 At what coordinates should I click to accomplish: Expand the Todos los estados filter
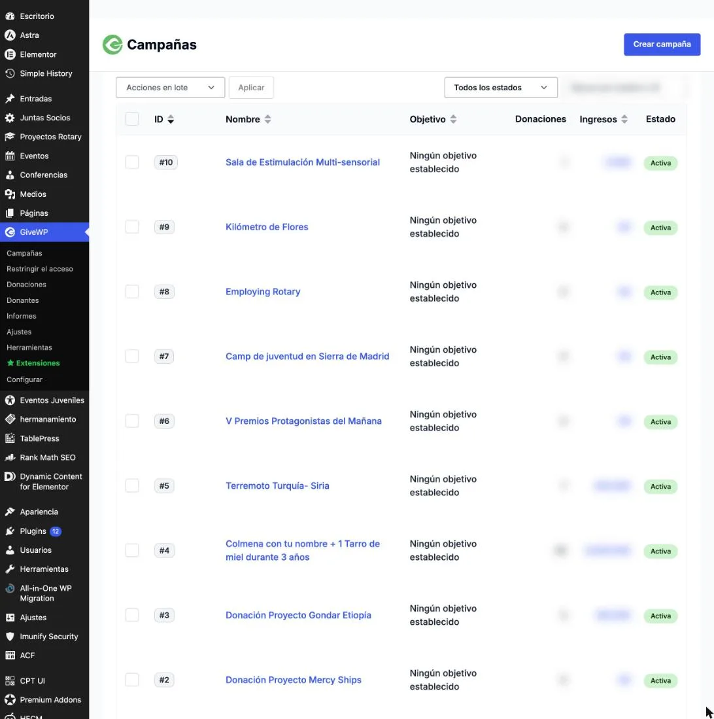(x=500, y=87)
